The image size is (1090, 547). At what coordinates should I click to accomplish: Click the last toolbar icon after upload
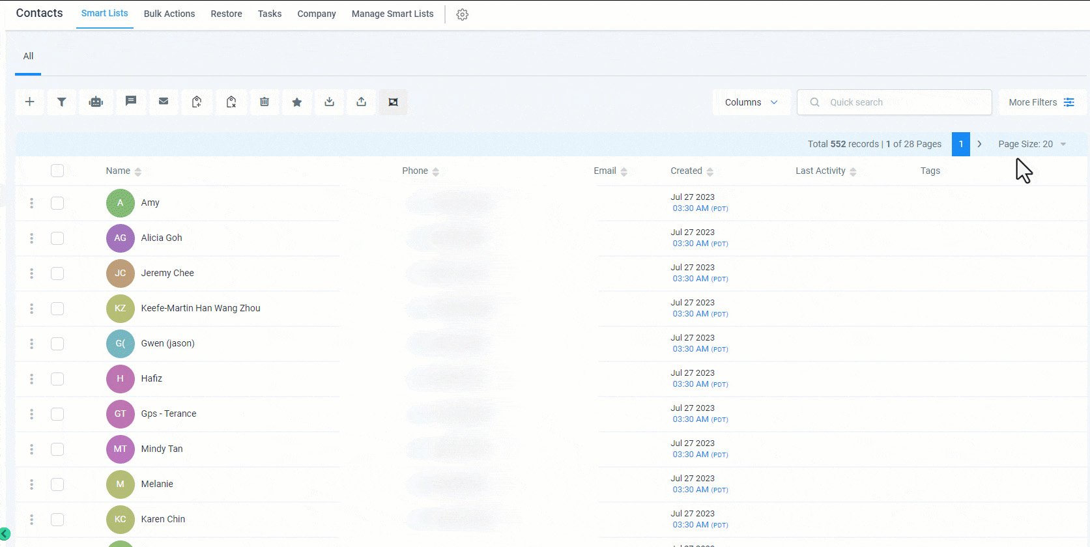394,102
